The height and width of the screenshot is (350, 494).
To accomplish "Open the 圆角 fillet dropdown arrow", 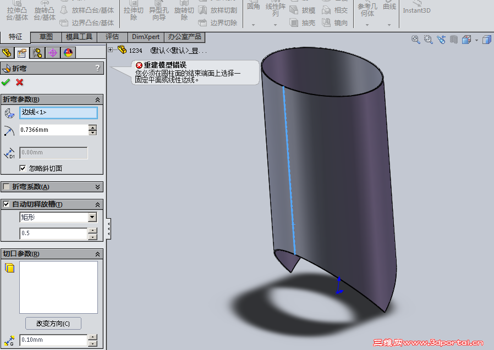I will click(253, 25).
